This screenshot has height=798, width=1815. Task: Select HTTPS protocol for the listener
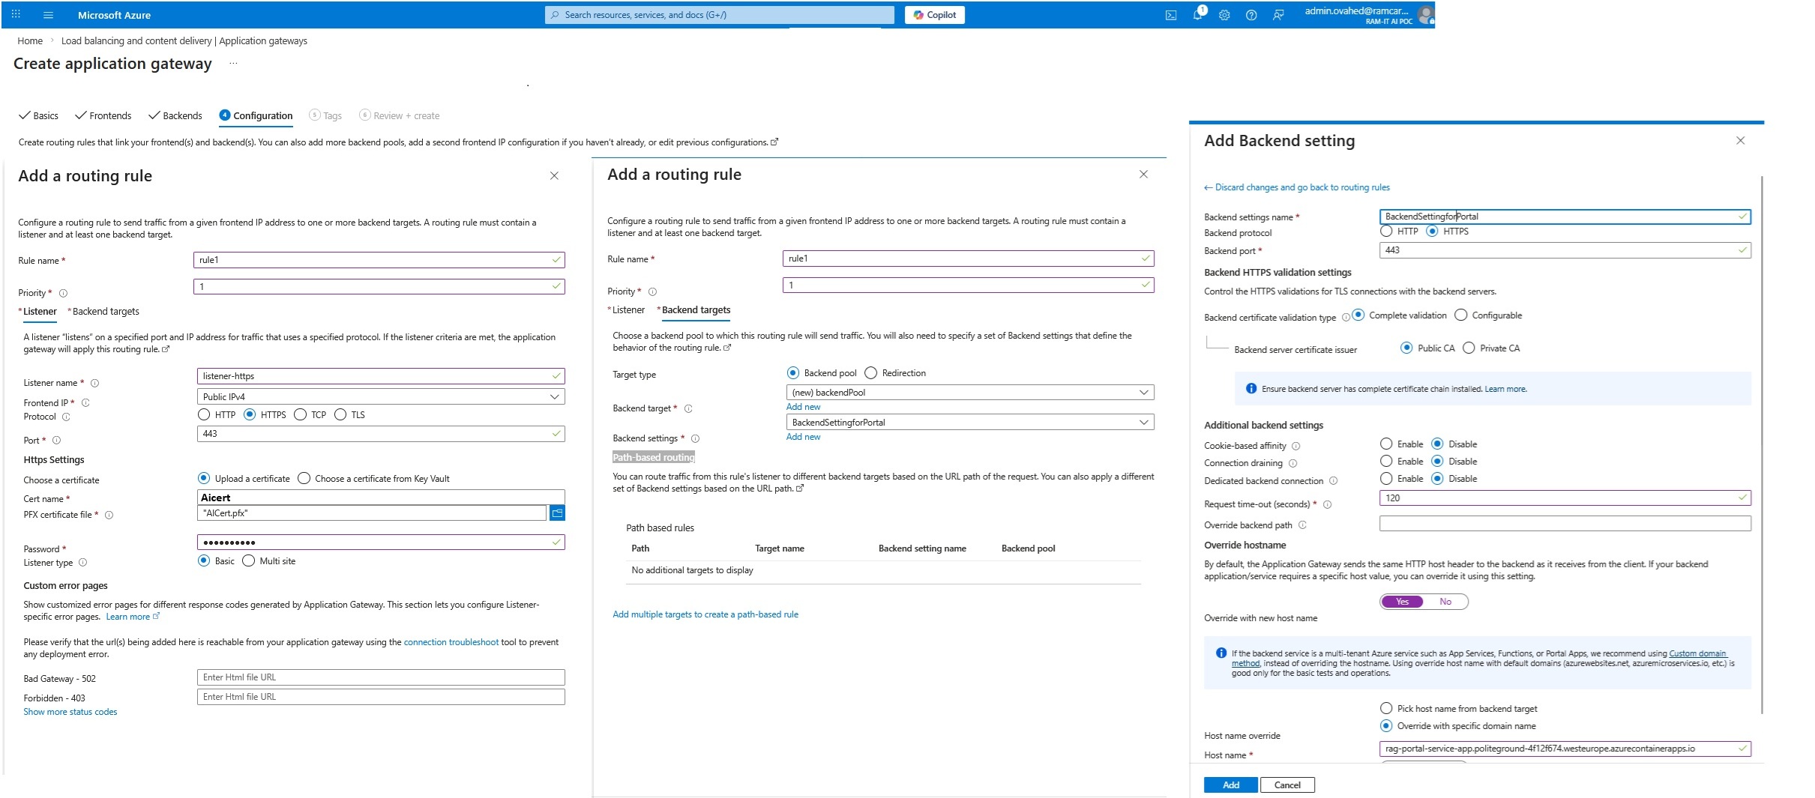point(251,414)
